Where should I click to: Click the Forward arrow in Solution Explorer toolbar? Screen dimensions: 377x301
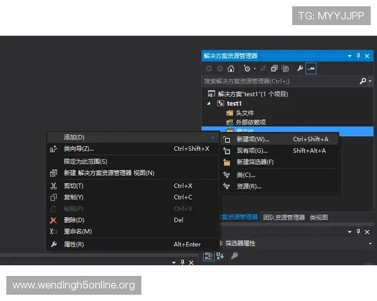220,68
